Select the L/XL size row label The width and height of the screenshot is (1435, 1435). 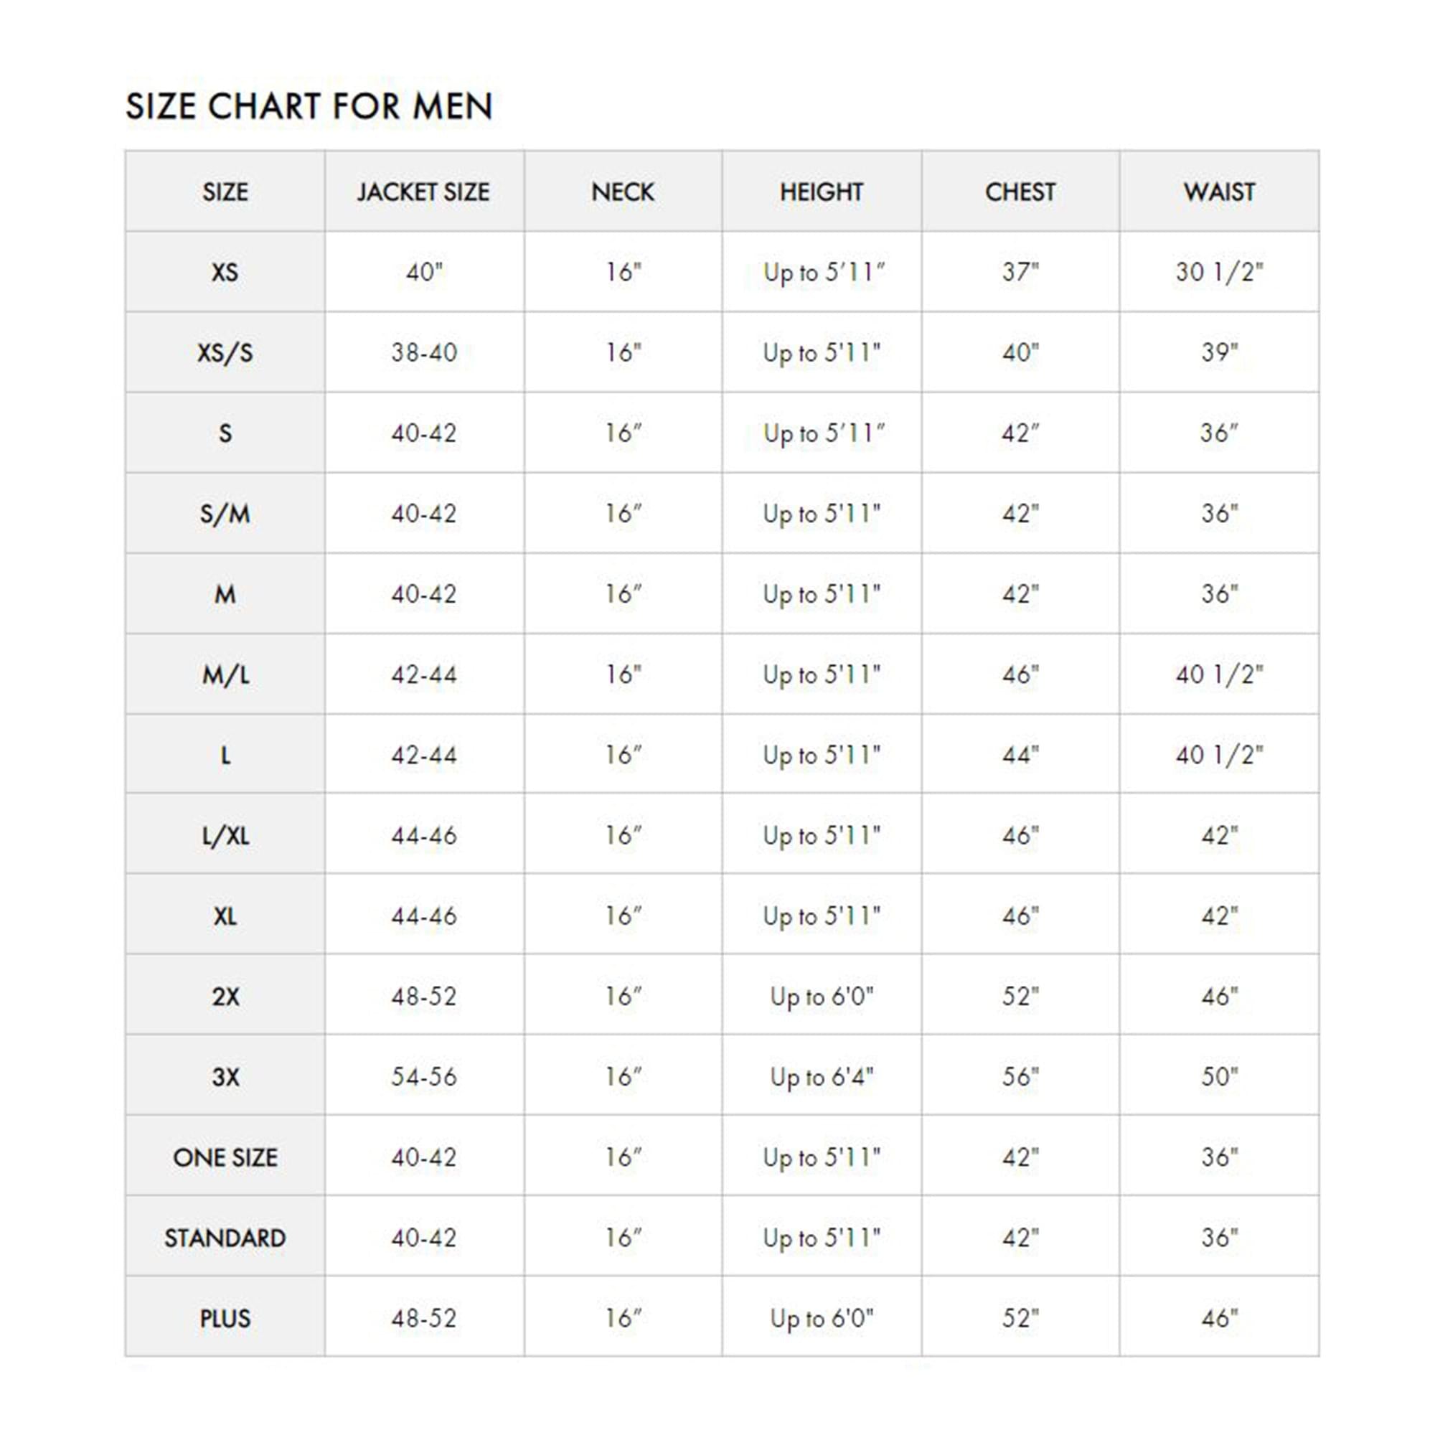coord(225,837)
